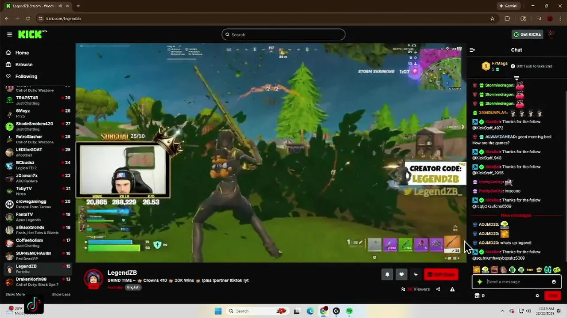Open zDamon7x channel in sidebar
This screenshot has width=567, height=318.
click(x=38, y=178)
